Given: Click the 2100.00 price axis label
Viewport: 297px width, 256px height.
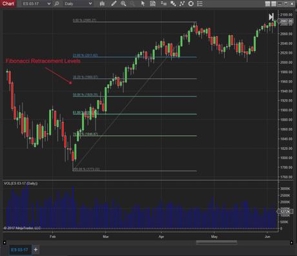Looking at the screenshot, I should 286,15.
